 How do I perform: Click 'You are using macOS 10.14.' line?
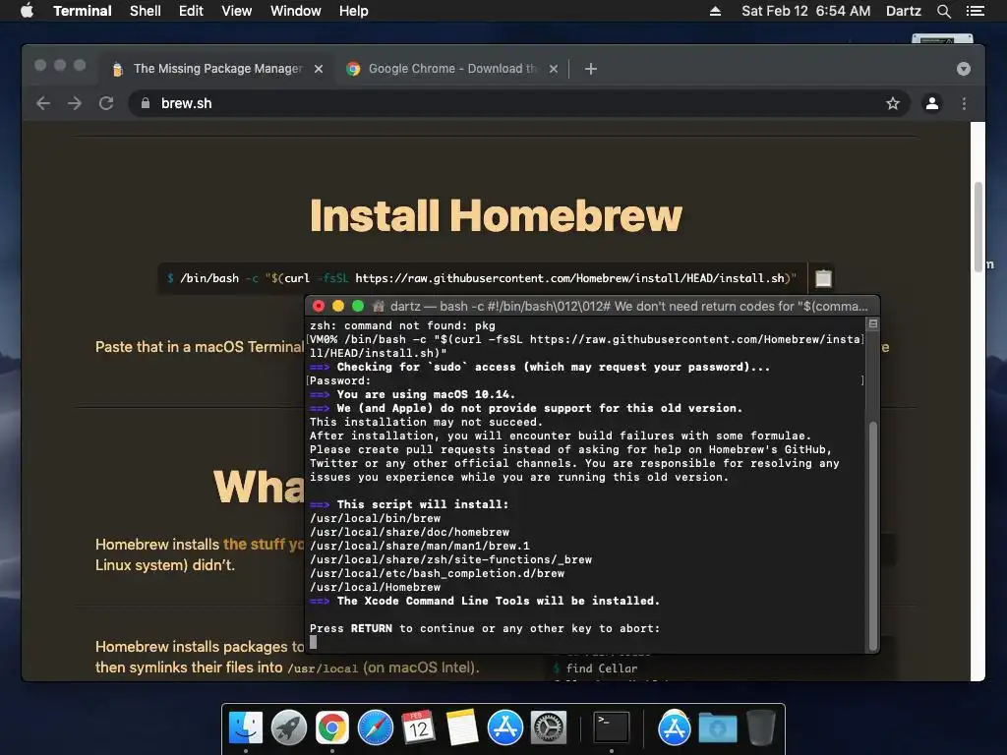pyautogui.click(x=426, y=394)
